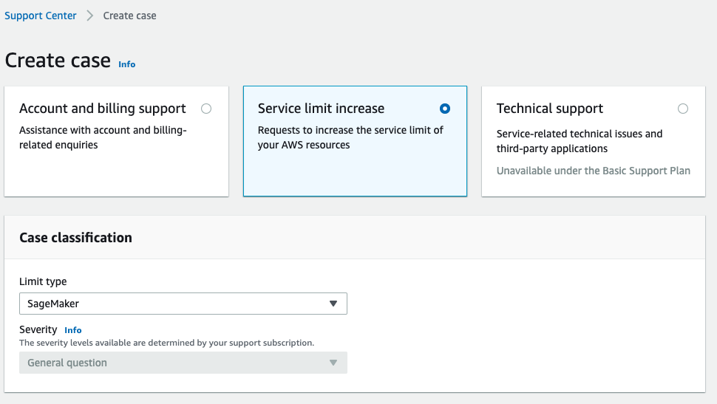Click the Create case breadcrumb item

coord(129,16)
